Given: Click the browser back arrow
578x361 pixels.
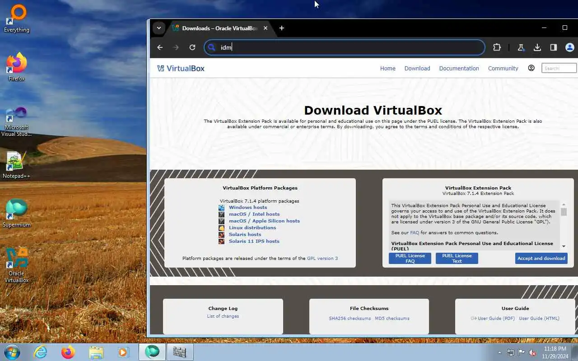Looking at the screenshot, I should (160, 47).
